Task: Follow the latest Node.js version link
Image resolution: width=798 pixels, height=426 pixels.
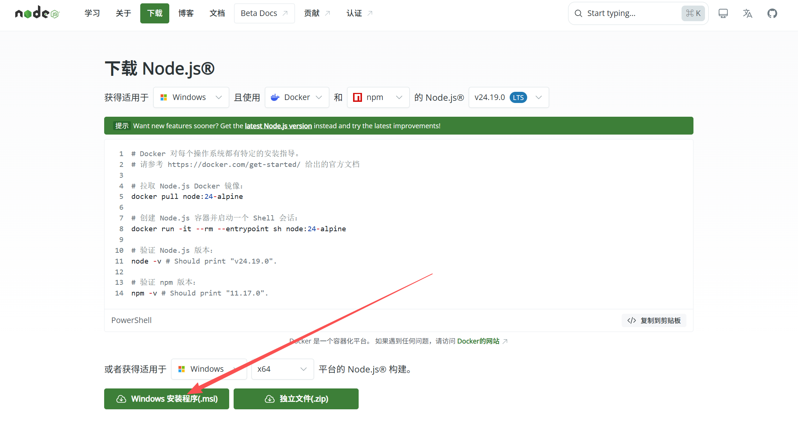Action: tap(278, 126)
